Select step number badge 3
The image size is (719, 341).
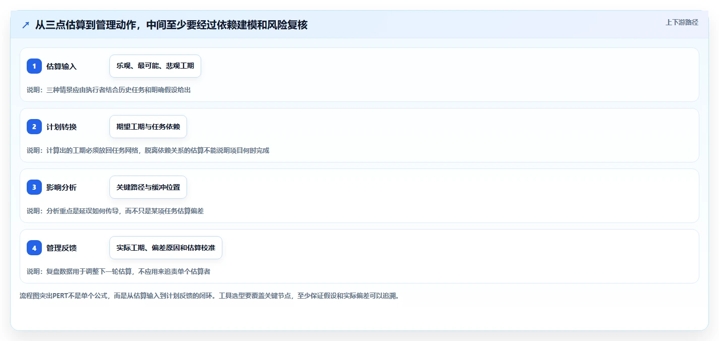(34, 187)
